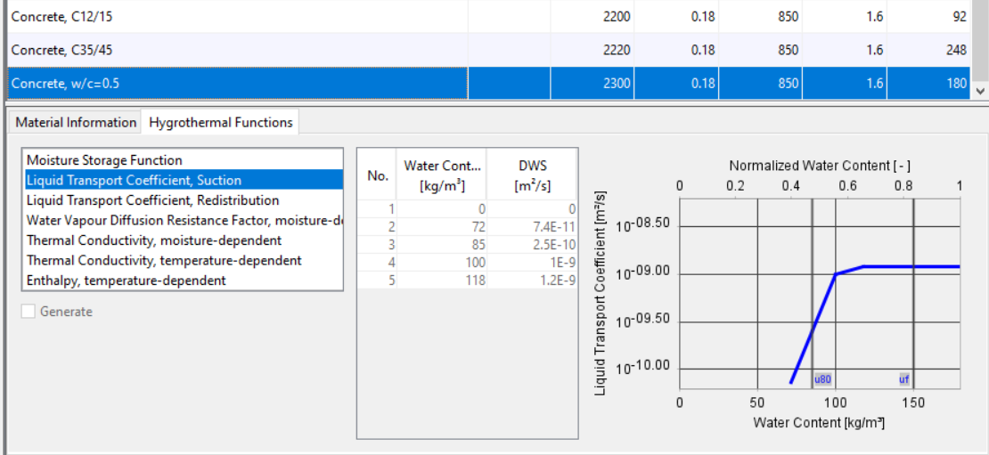989x455 pixels.
Task: Click the scroll down arrow of materials list
Action: click(979, 91)
